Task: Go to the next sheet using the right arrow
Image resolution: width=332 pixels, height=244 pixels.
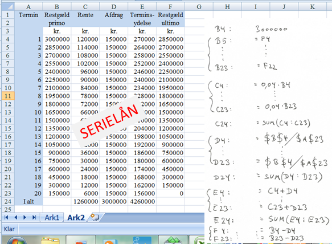Action: tap(25, 217)
